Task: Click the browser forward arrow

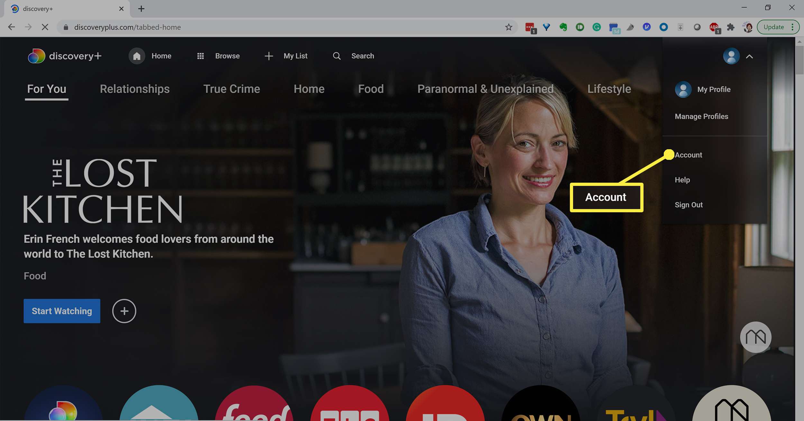Action: (28, 27)
